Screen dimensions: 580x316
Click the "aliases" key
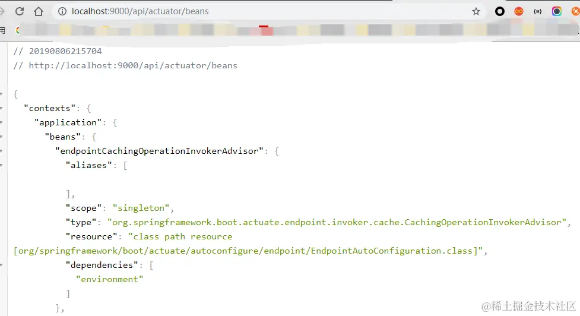89,165
